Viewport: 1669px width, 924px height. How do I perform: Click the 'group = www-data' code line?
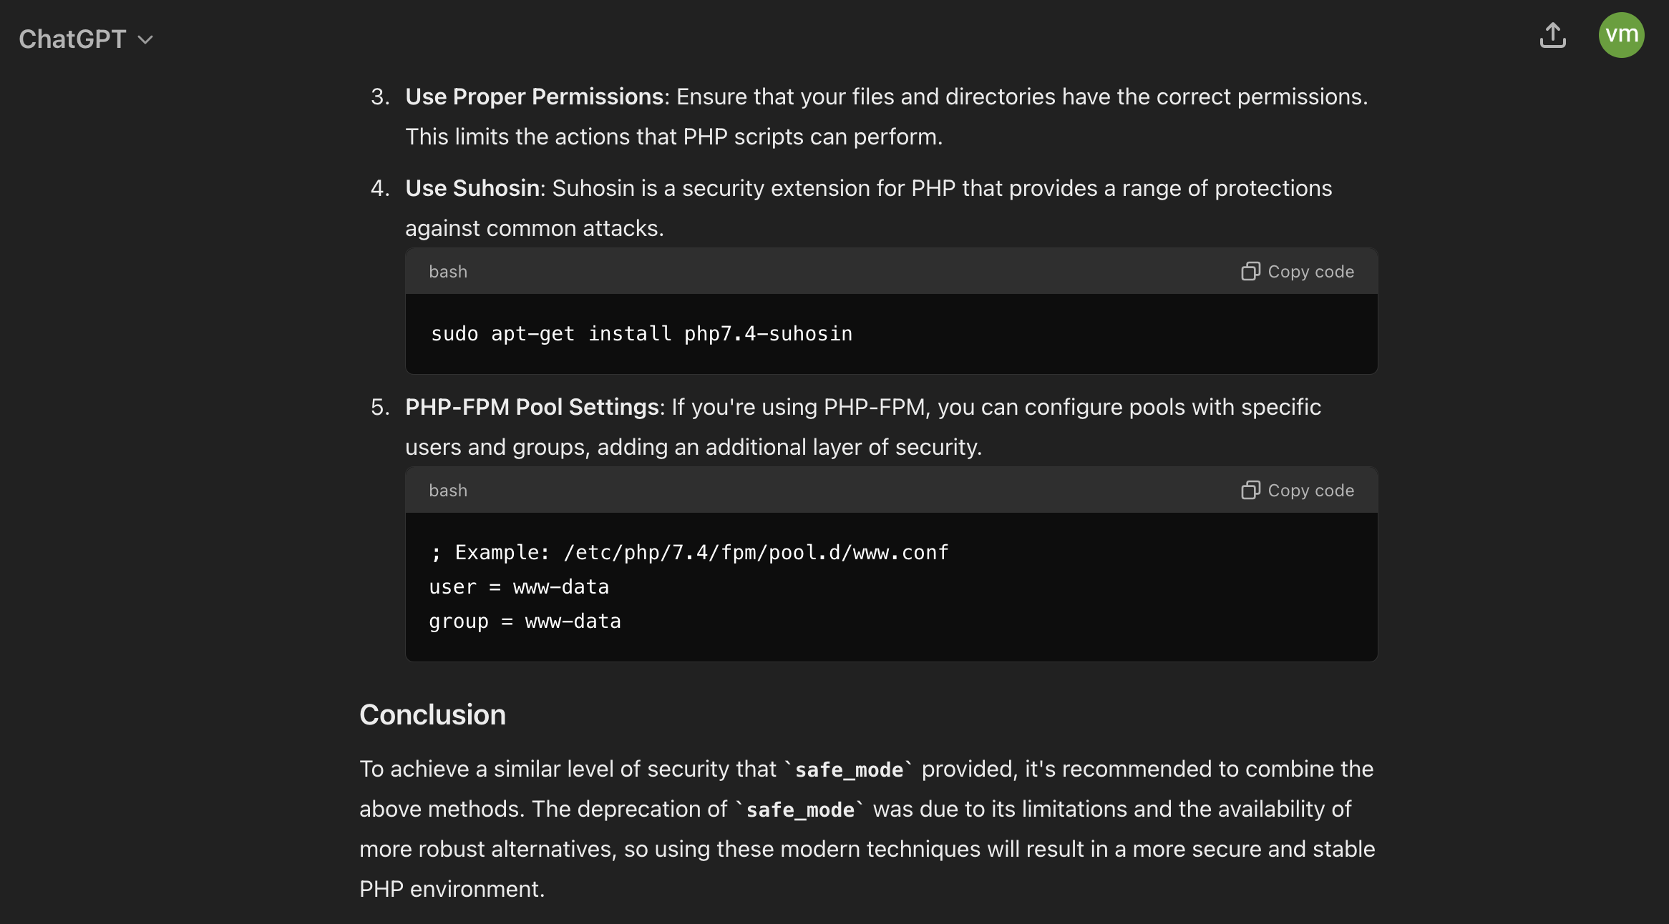(x=525, y=621)
